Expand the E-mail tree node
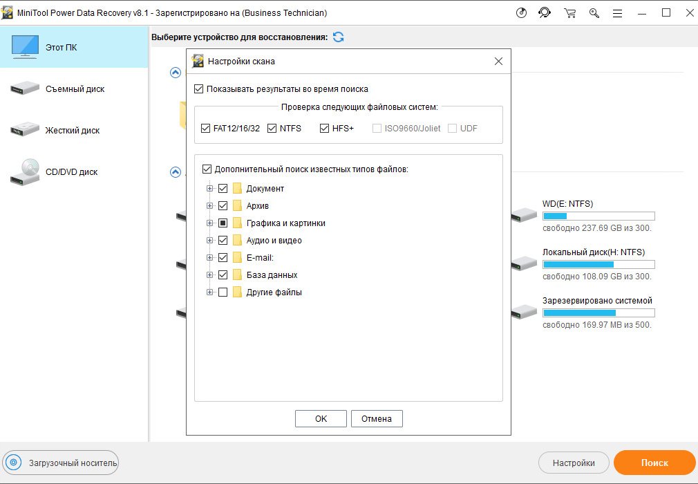This screenshot has height=484, width=698. tap(209, 258)
